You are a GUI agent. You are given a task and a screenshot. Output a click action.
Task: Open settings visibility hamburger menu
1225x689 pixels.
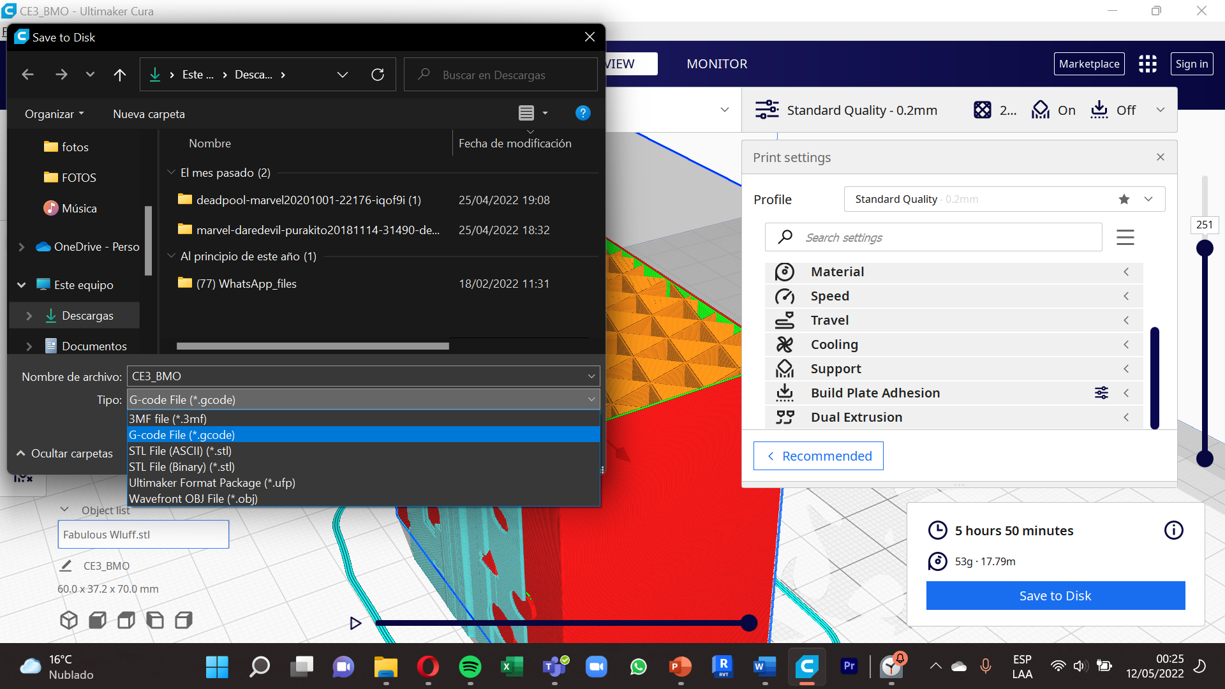tap(1125, 237)
